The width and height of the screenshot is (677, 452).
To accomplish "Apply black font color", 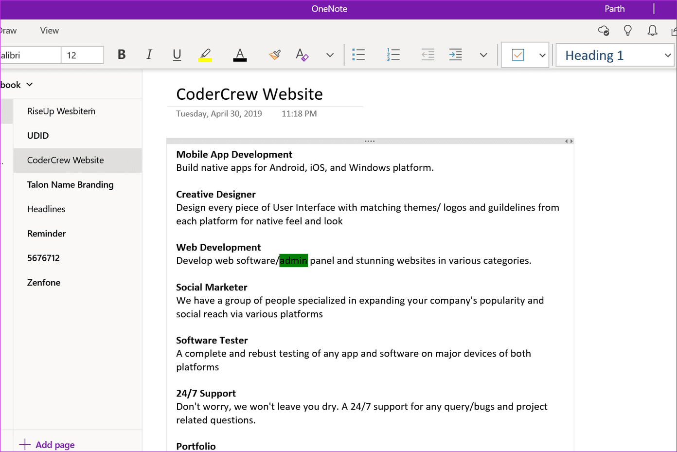I will [240, 55].
